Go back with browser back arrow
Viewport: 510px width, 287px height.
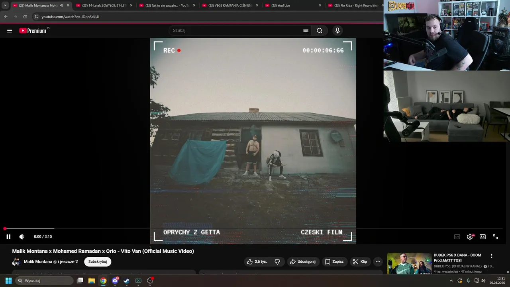coord(6,17)
